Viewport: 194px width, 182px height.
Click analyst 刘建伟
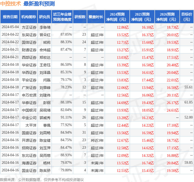[45, 95]
